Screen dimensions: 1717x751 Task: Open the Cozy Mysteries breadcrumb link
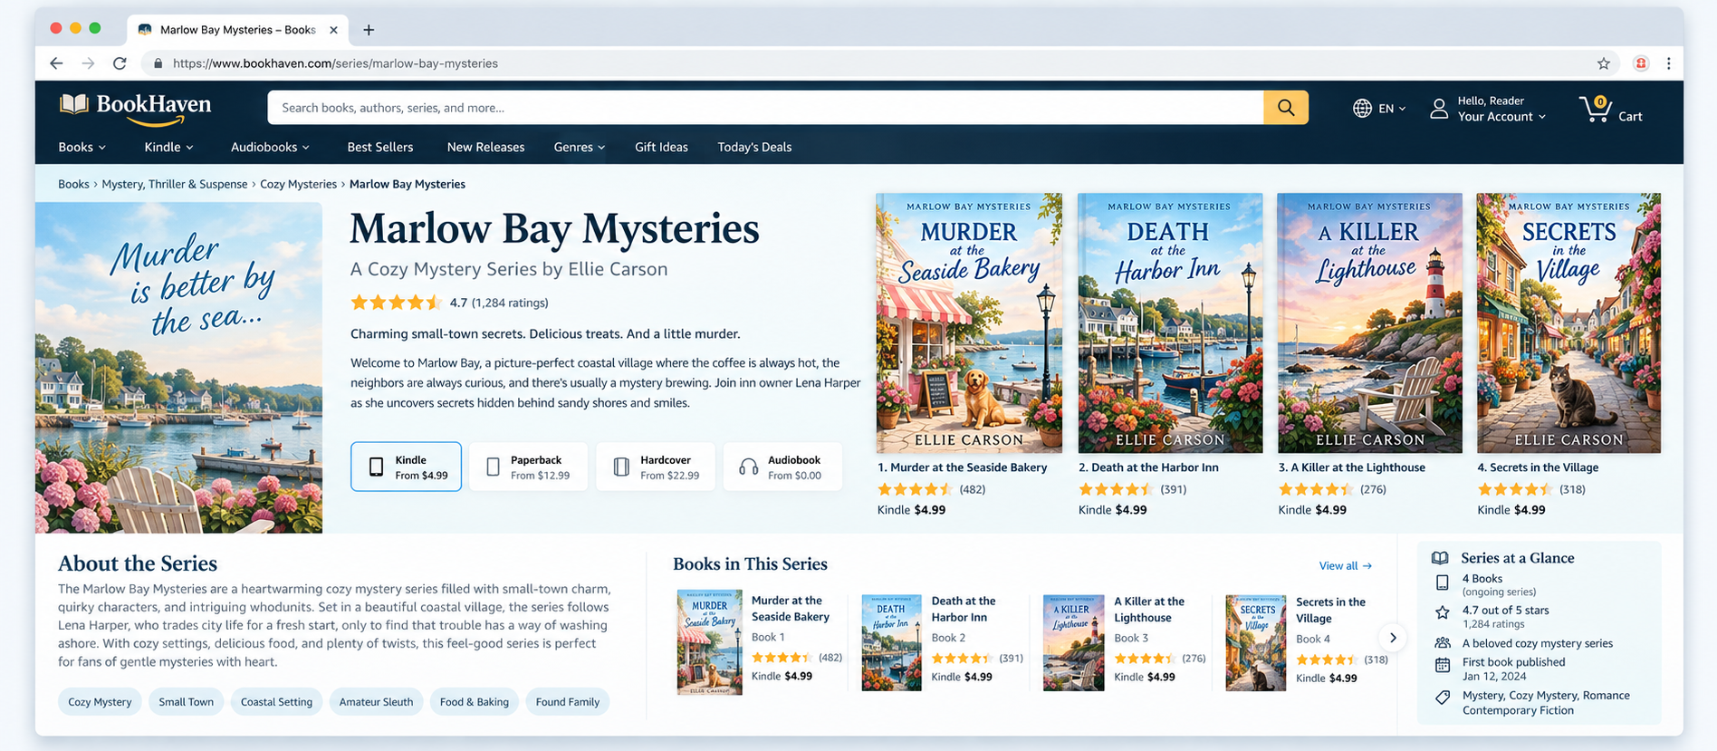click(298, 184)
